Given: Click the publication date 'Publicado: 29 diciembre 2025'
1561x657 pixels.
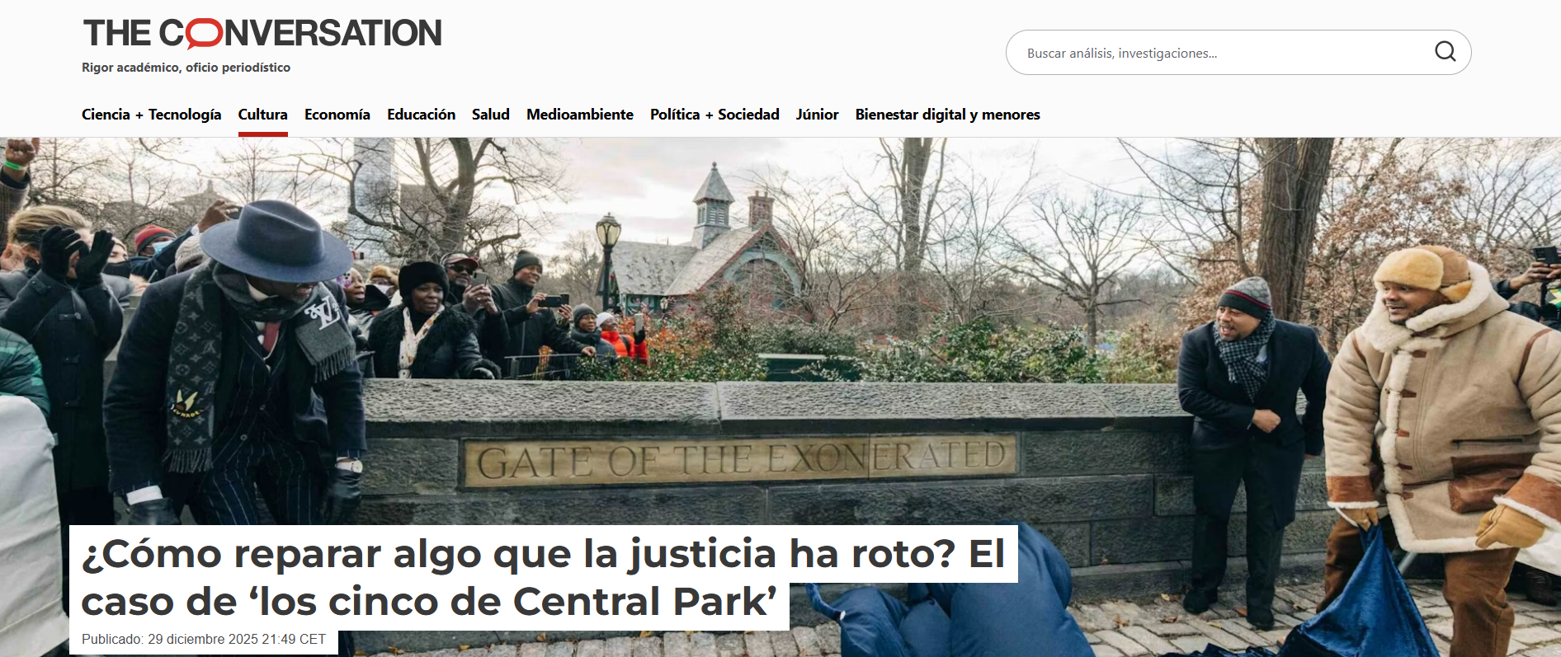Looking at the screenshot, I should point(204,640).
